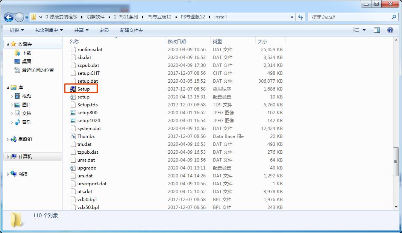Click the 新建文件夹 button
The width and height of the screenshot is (402, 233).
132,30
